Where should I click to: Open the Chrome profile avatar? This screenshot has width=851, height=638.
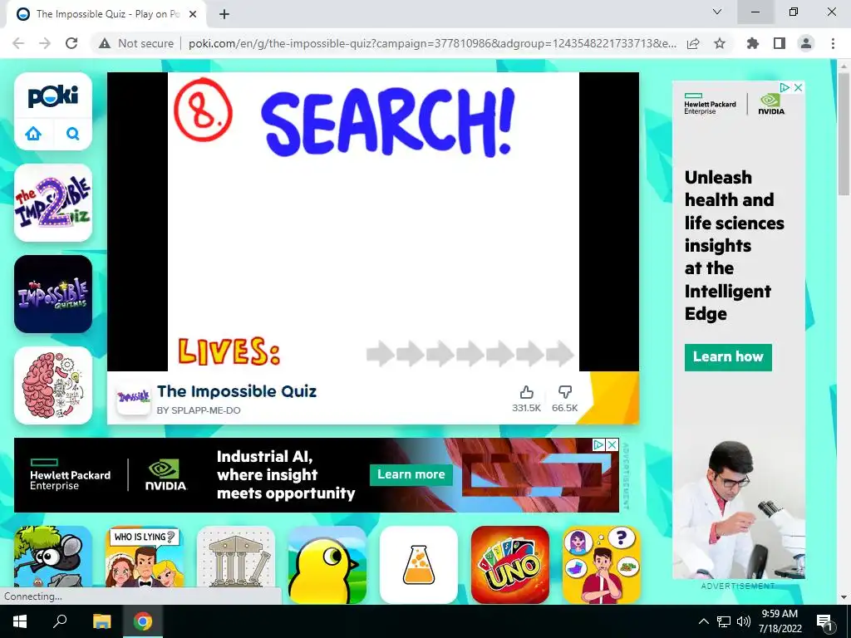click(806, 43)
